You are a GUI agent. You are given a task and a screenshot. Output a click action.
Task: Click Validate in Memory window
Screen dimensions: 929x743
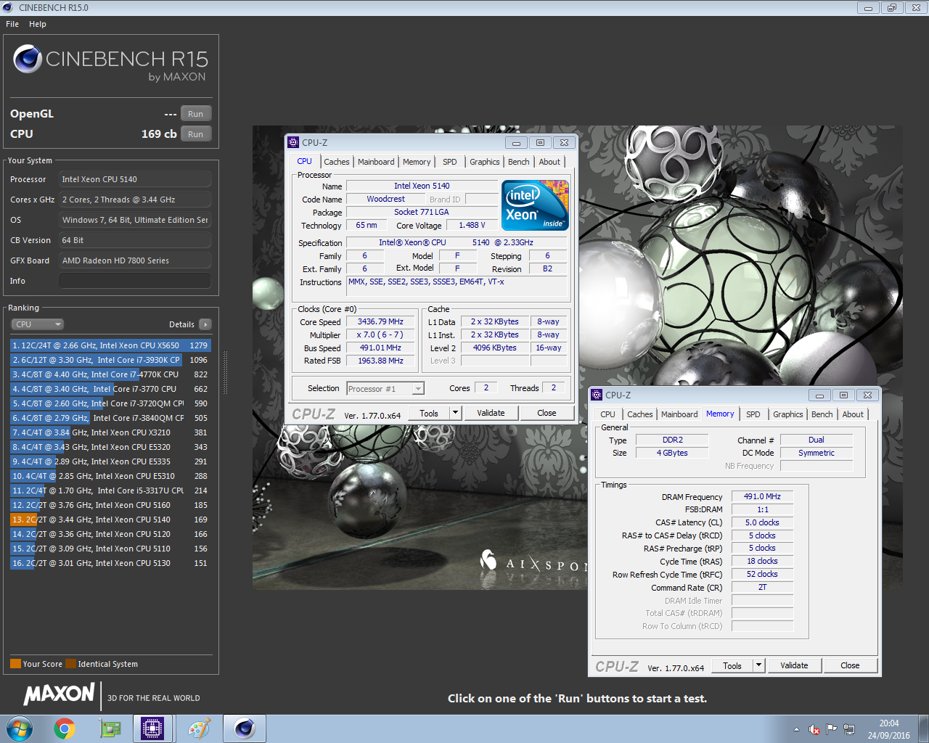click(794, 665)
